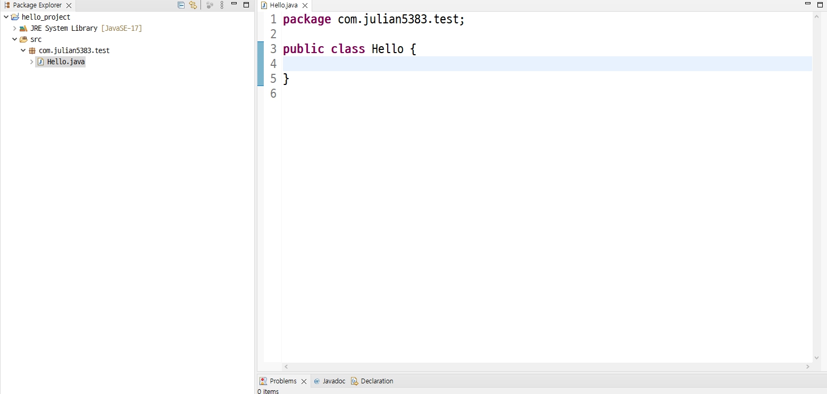Toggle Link with Editor in Package Explorer
The height and width of the screenshot is (394, 827).
[x=193, y=5]
